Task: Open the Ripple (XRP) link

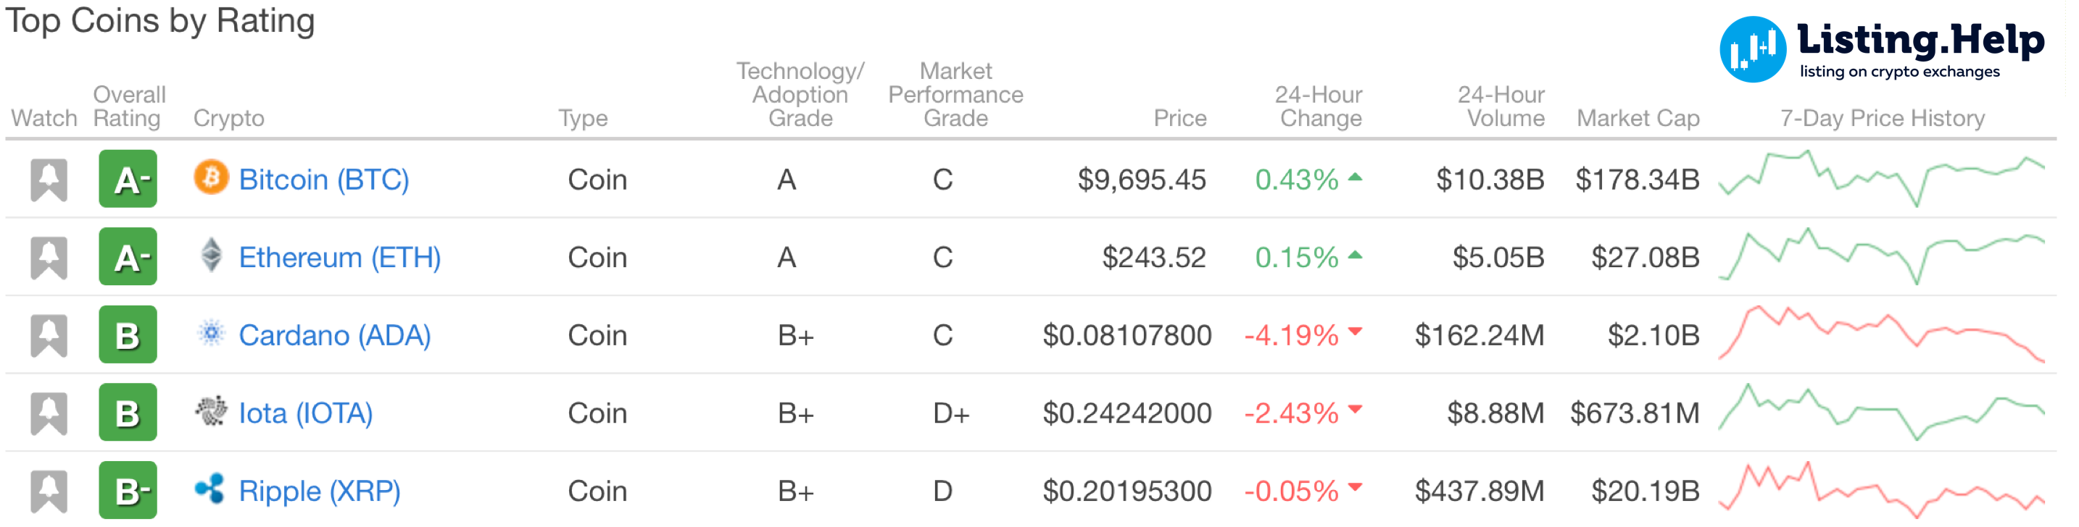Action: pyautogui.click(x=320, y=491)
